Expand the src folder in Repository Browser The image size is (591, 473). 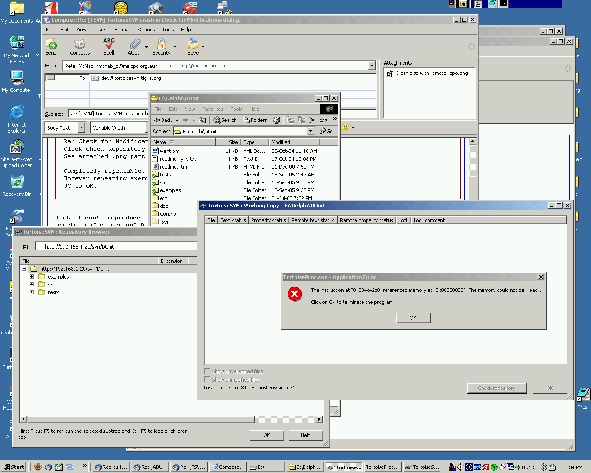click(x=31, y=285)
